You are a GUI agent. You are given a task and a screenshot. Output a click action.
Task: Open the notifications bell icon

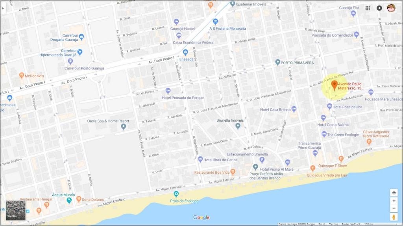(x=379, y=8)
